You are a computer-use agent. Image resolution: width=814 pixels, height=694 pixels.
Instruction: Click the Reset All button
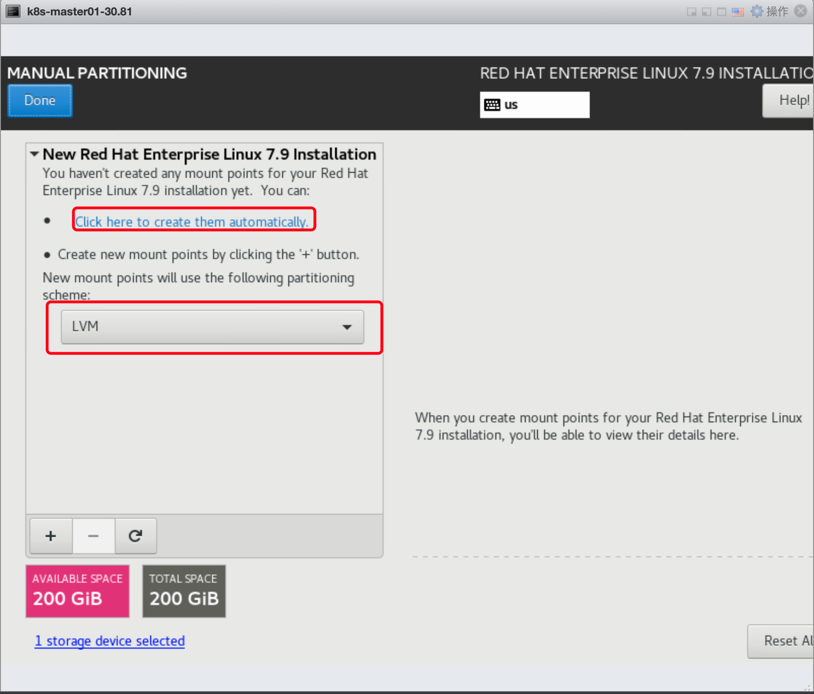[x=781, y=641]
